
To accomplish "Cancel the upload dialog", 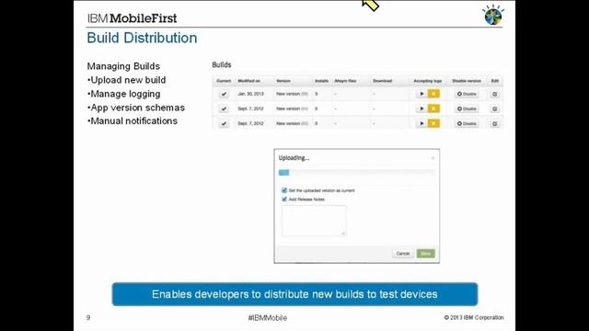I will 403,254.
